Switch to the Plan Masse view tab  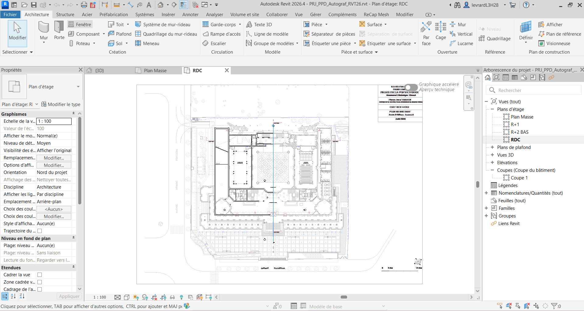click(155, 70)
